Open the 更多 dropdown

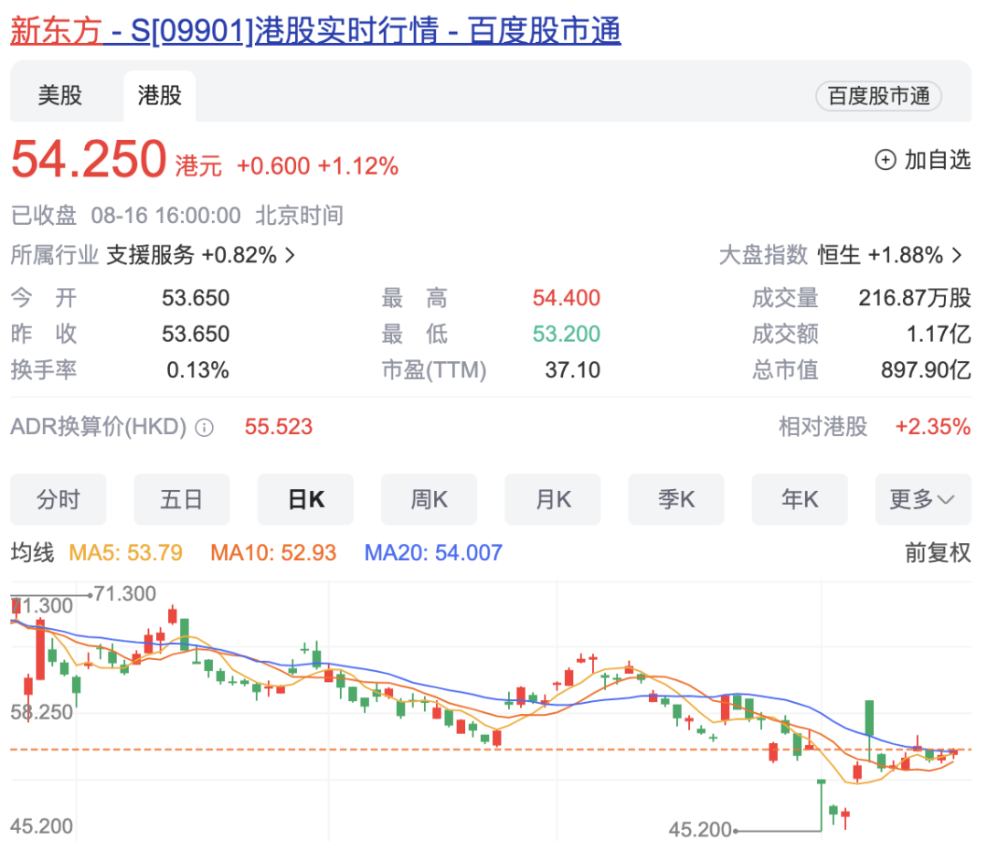pos(923,499)
